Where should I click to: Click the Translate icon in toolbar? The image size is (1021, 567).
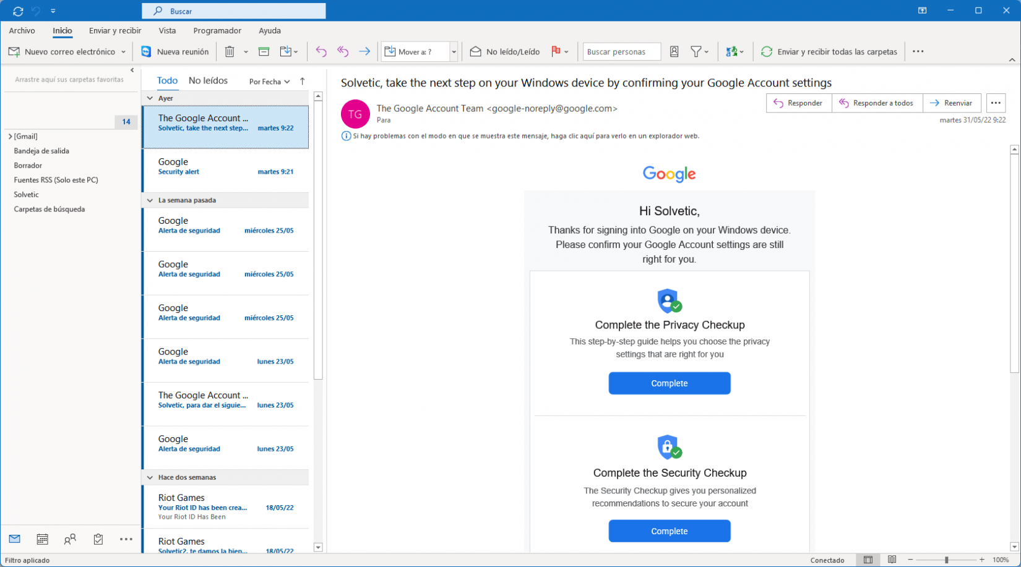coord(732,52)
